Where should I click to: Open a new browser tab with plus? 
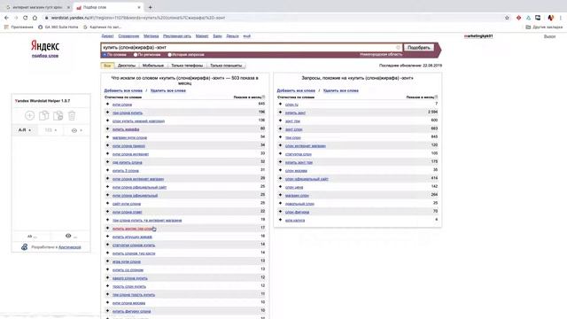point(150,7)
